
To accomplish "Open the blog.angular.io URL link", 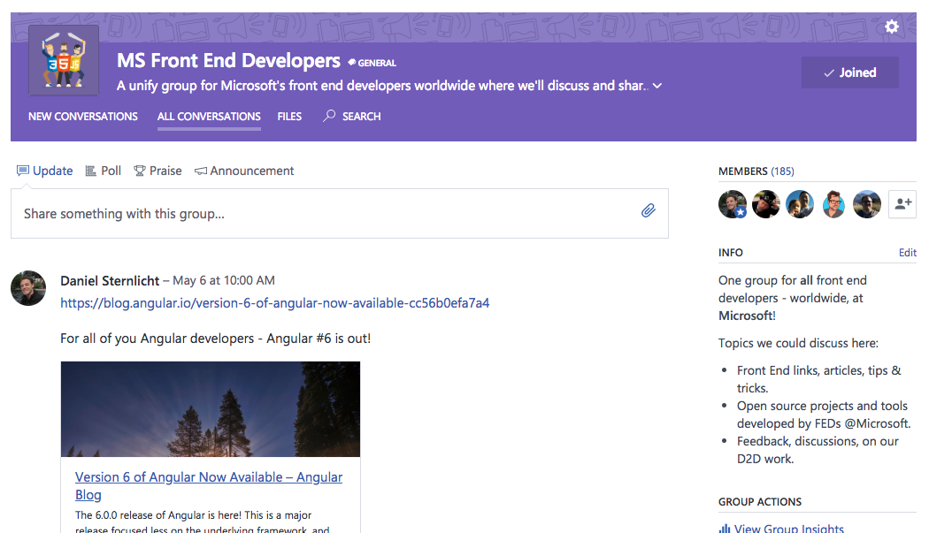I will pos(275,303).
